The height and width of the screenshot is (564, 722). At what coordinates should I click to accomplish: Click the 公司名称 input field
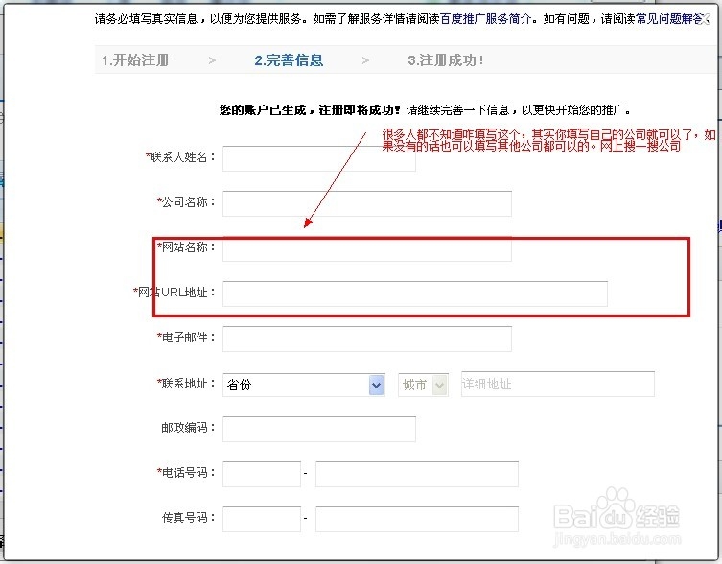click(x=367, y=203)
